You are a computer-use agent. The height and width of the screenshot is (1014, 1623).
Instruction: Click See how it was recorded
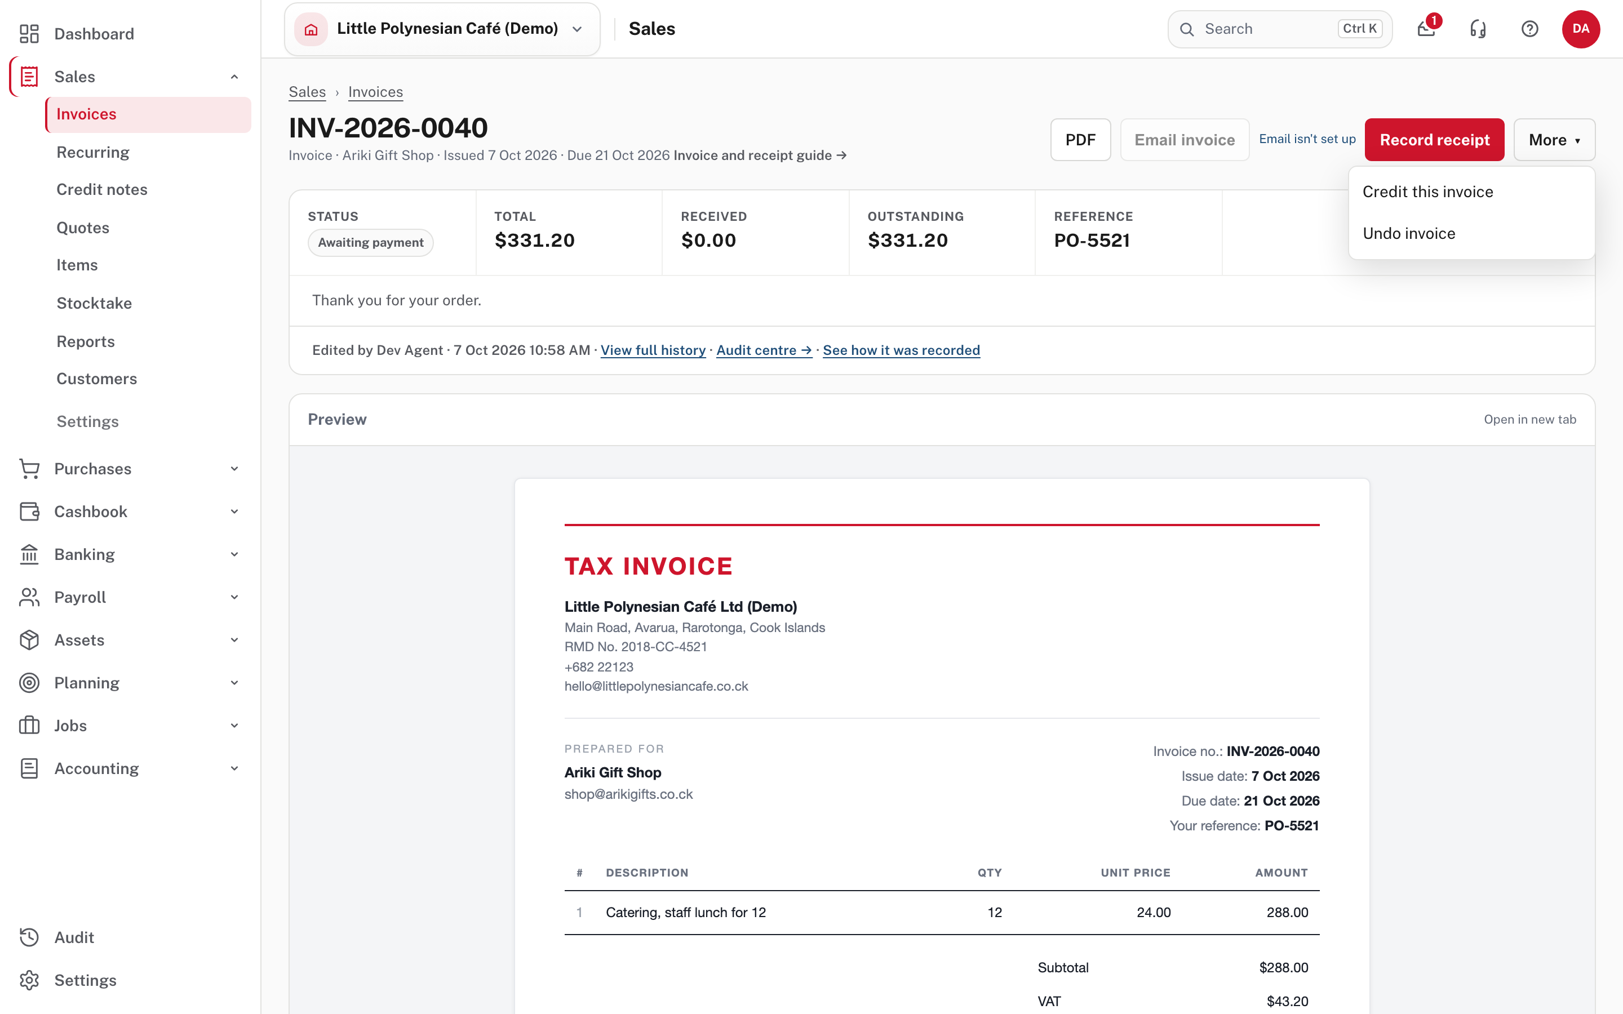pyautogui.click(x=901, y=350)
